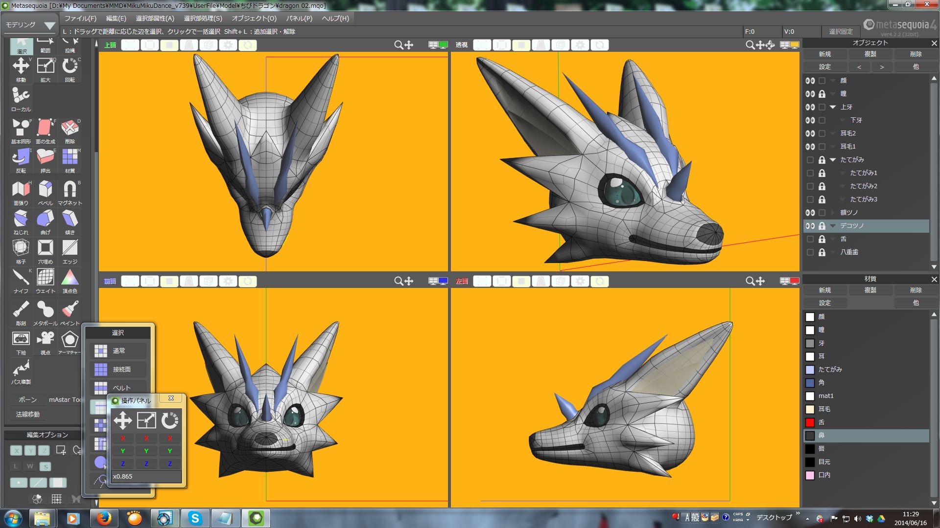The height and width of the screenshot is (528, 940).
Task: Click 複製 button in 材質 panel
Action: pos(870,290)
